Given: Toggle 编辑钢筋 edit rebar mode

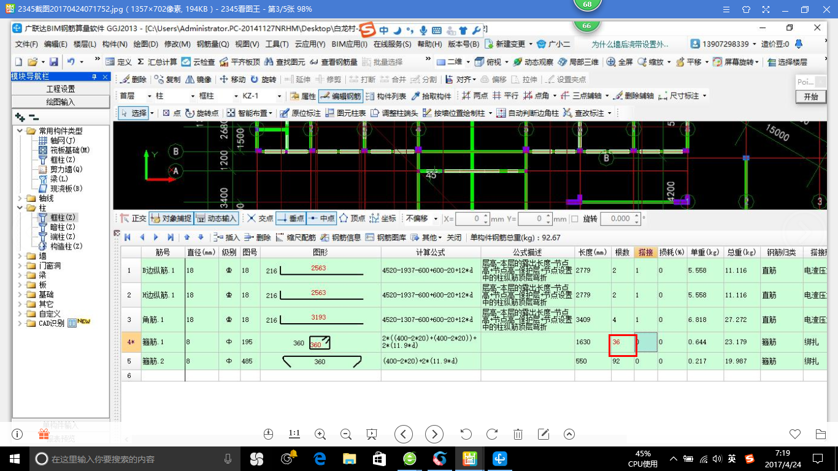Looking at the screenshot, I should point(340,96).
